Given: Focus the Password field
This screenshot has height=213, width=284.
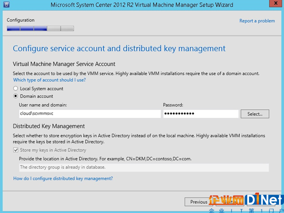Looking at the screenshot, I should (201, 114).
